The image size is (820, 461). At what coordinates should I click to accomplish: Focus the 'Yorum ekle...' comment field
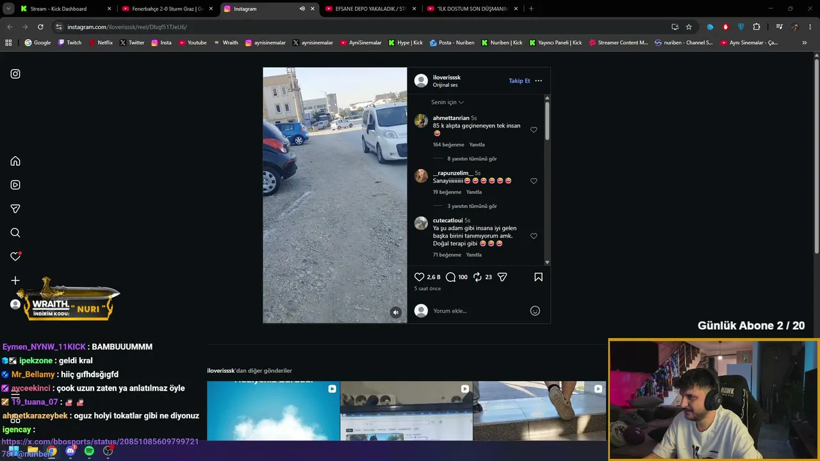point(479,311)
